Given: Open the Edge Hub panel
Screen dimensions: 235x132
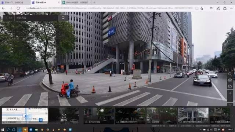Looking at the screenshot, I should [211, 8].
